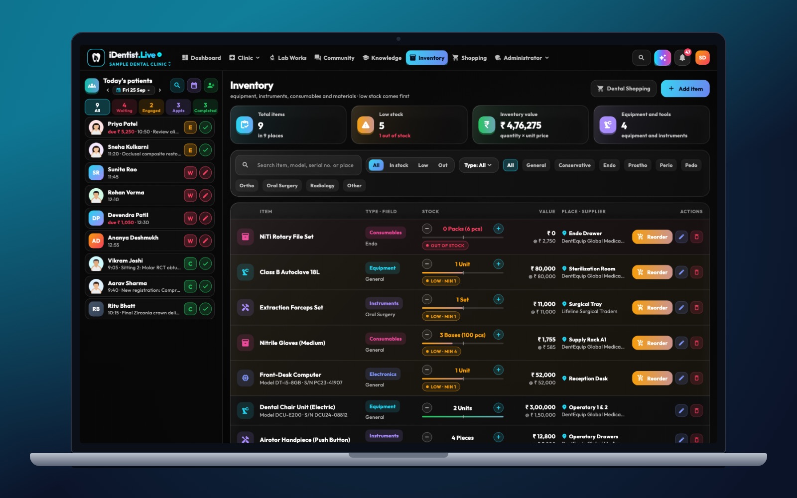Go to next day arrow

[x=159, y=90]
